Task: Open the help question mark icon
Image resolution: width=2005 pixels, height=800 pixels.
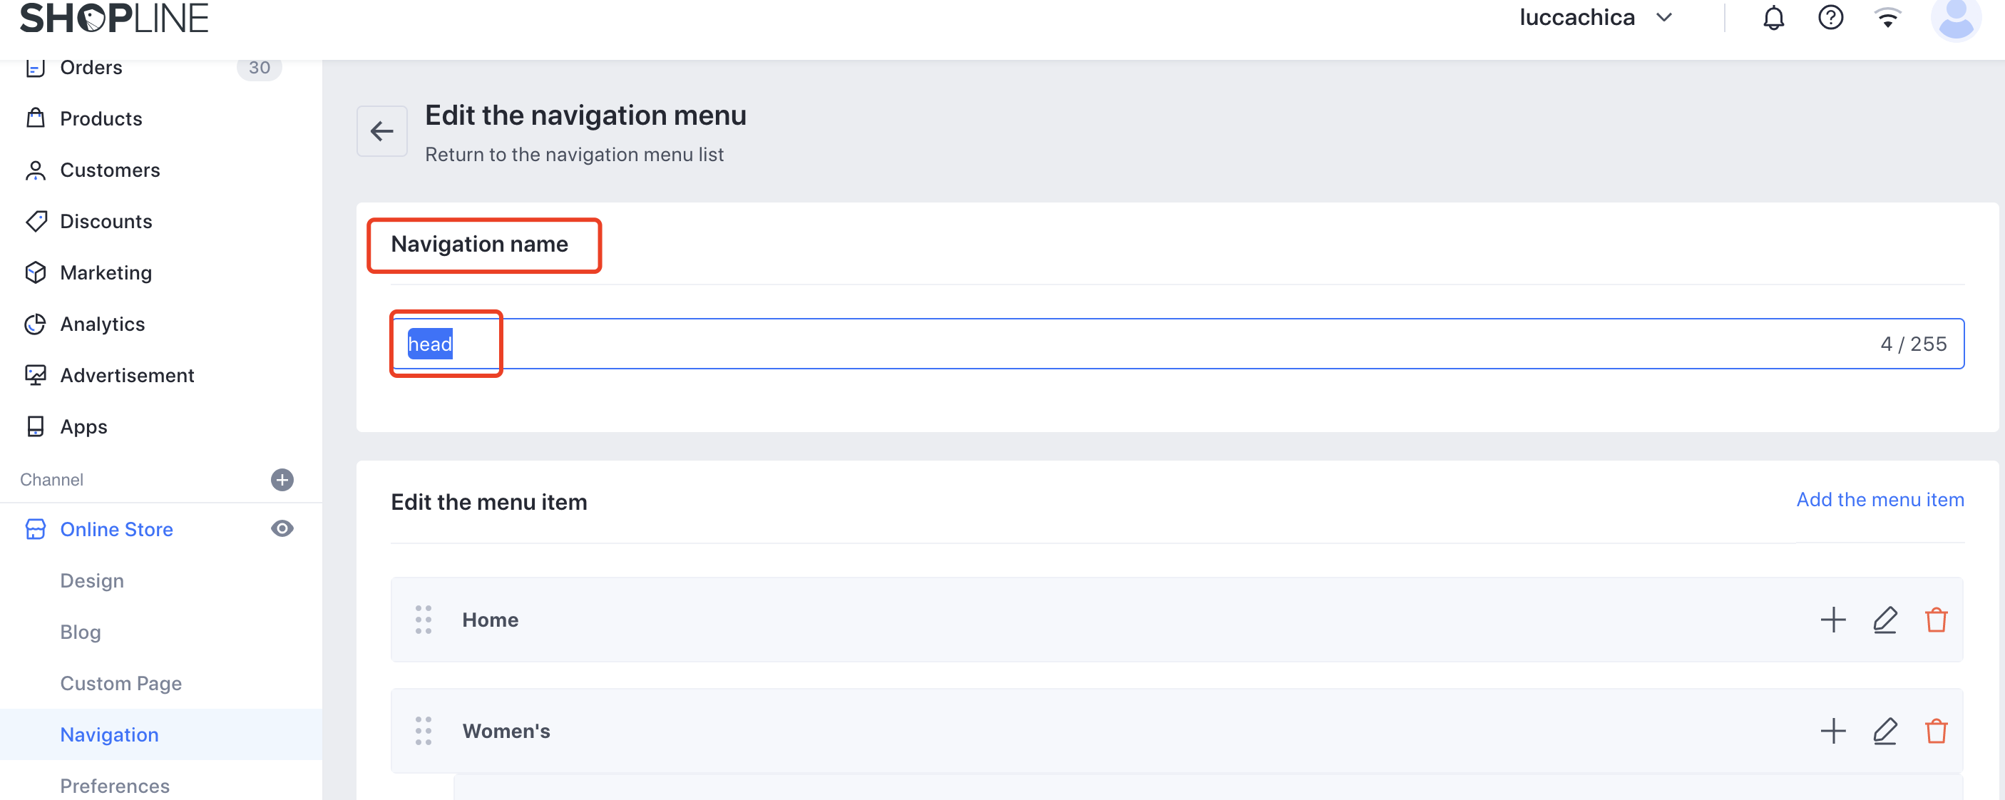Action: 1830,18
